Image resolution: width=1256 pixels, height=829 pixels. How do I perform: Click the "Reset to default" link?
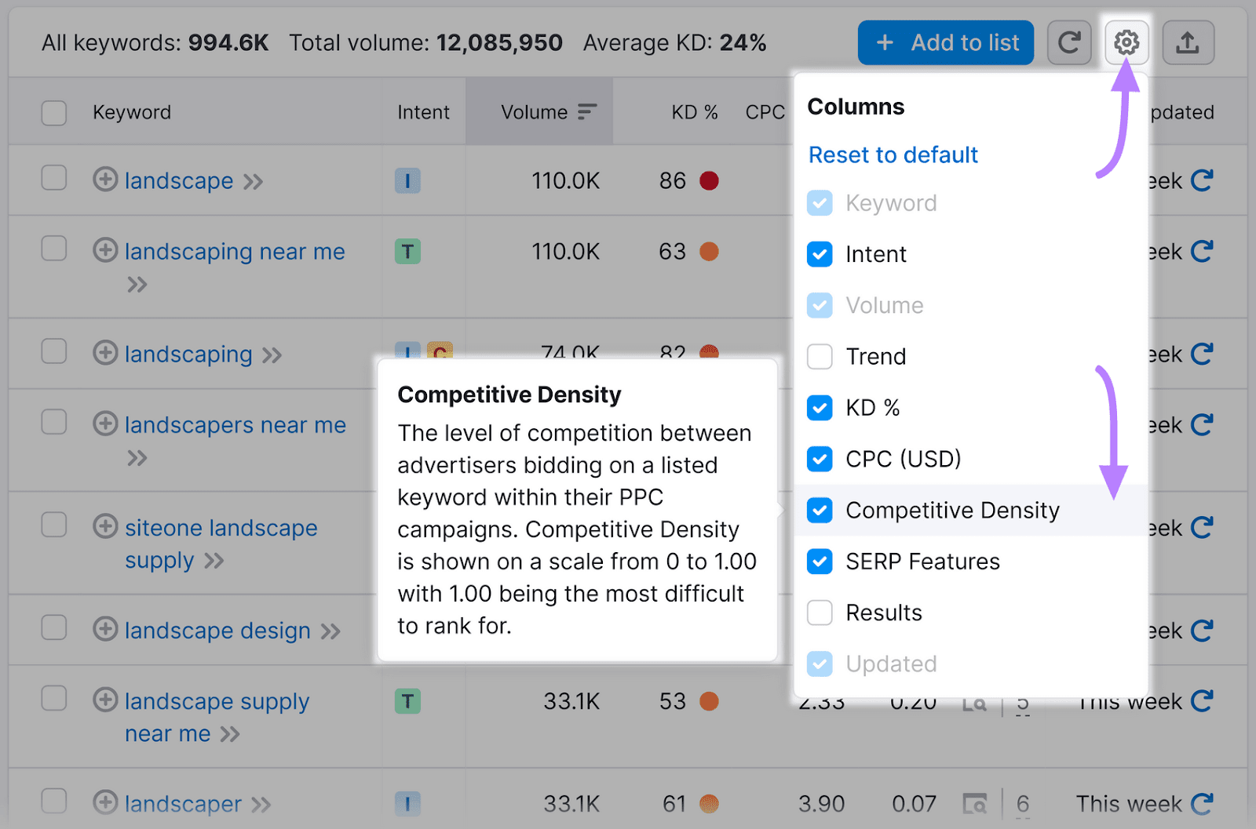pyautogui.click(x=893, y=155)
